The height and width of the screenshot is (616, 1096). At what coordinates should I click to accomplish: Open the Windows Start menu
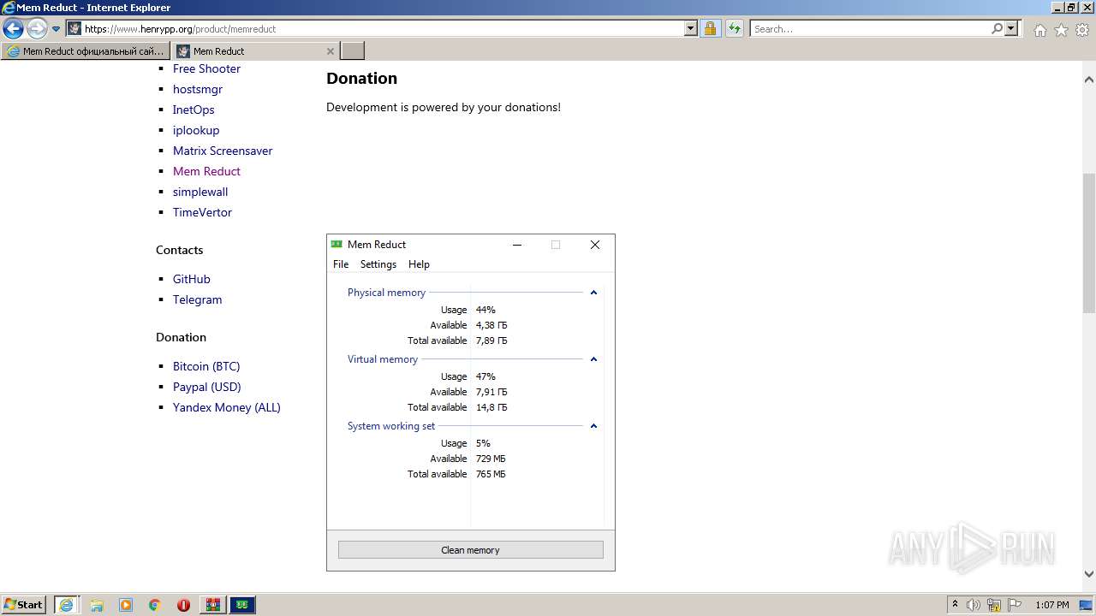tap(24, 605)
